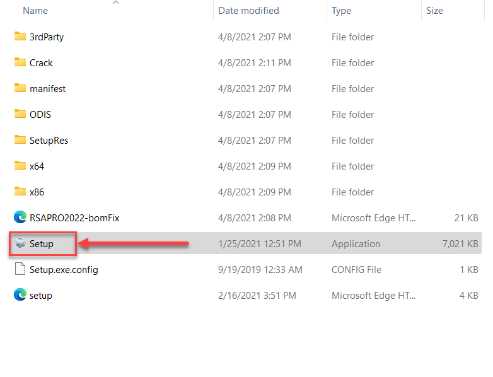The image size is (493, 377).
Task: Click the Setup.exe.config file icon
Action: click(20, 269)
